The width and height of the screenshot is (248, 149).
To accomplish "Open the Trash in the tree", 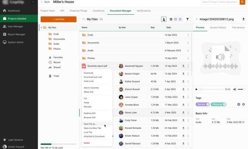I will click(54, 76).
